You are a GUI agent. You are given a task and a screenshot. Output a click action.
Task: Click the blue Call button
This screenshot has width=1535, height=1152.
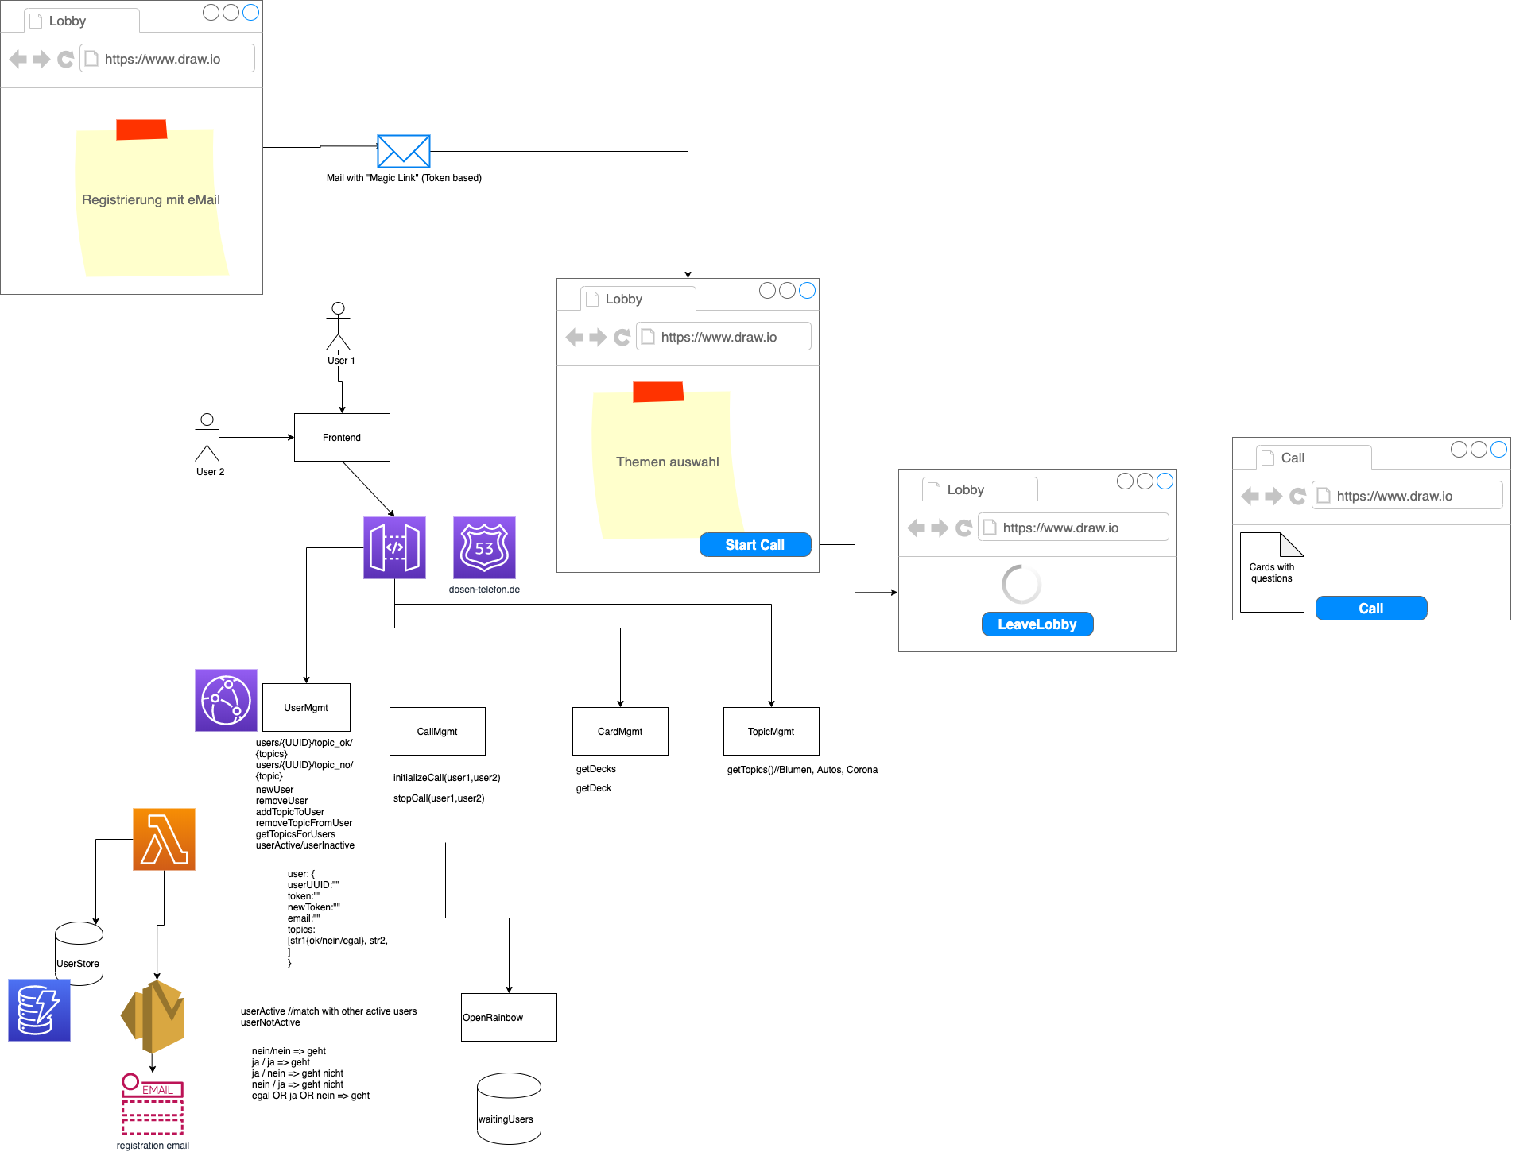(x=1370, y=608)
